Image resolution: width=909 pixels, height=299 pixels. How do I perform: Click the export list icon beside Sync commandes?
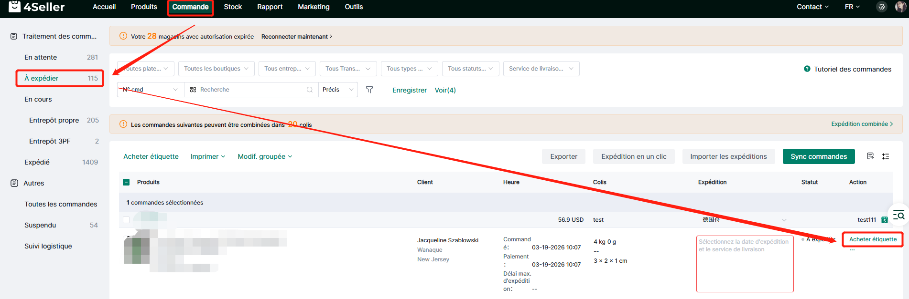coord(870,156)
